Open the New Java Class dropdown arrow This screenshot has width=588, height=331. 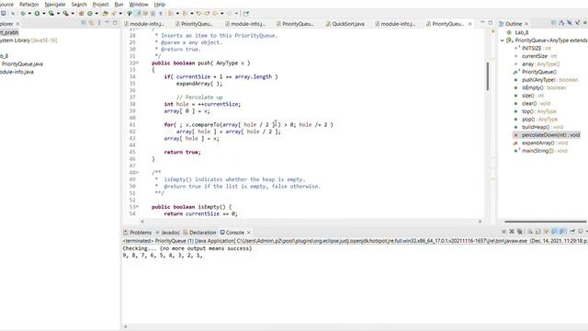[96, 13]
